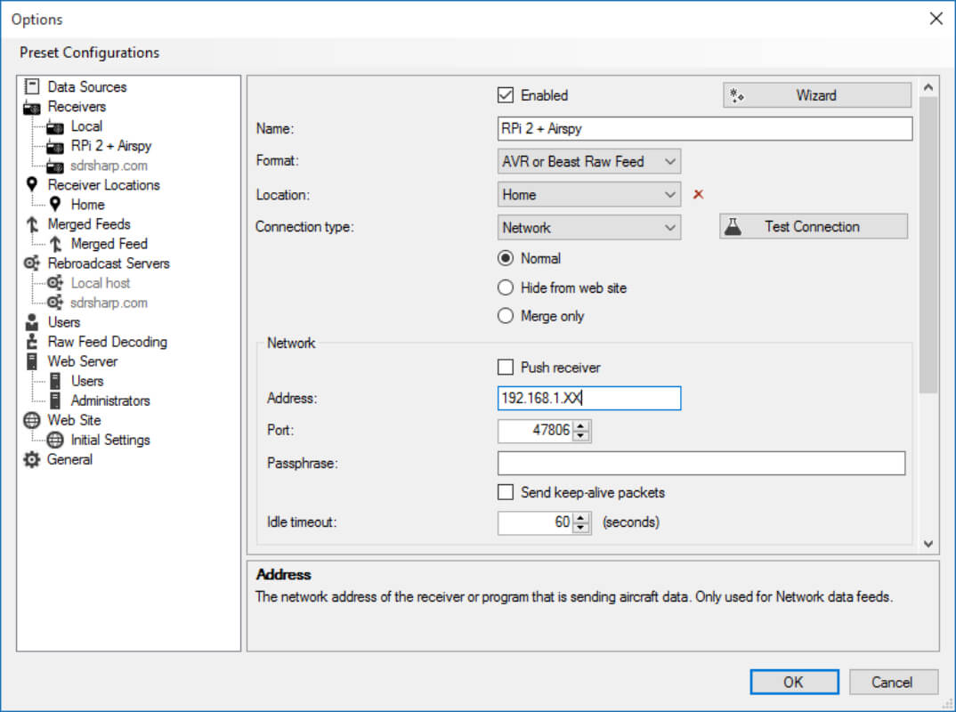Click the Administrators server icon
This screenshot has width=956, height=712.
(55, 400)
